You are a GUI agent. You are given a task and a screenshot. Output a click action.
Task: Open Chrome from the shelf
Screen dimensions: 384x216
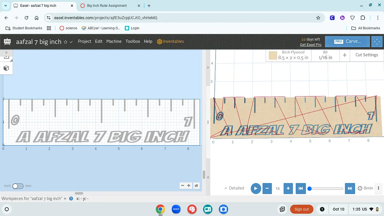pos(160,209)
